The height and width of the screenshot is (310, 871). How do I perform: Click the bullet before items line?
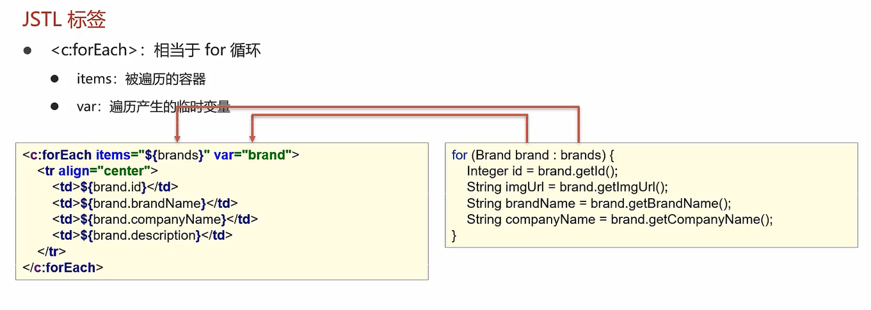pyautogui.click(x=55, y=79)
